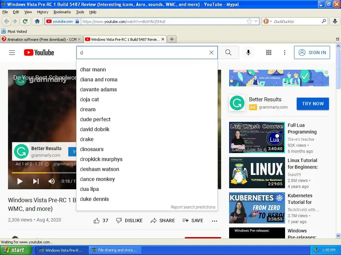
Task: Open a new browser tab plus button
Action: 172,39
